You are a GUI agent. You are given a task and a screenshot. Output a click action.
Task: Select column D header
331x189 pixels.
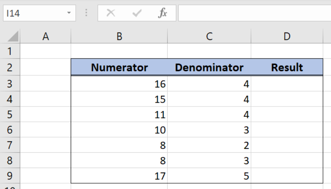coord(287,36)
